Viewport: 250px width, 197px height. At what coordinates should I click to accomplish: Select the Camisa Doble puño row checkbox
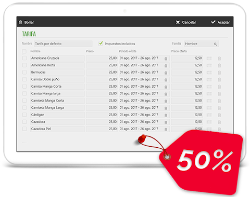(x=24, y=79)
